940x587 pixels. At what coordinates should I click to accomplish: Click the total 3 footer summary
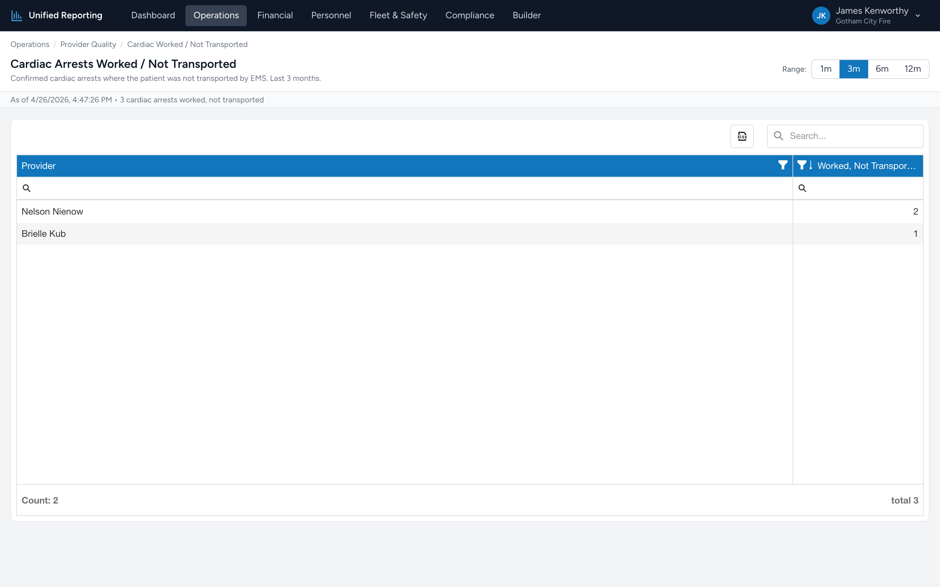coord(904,501)
